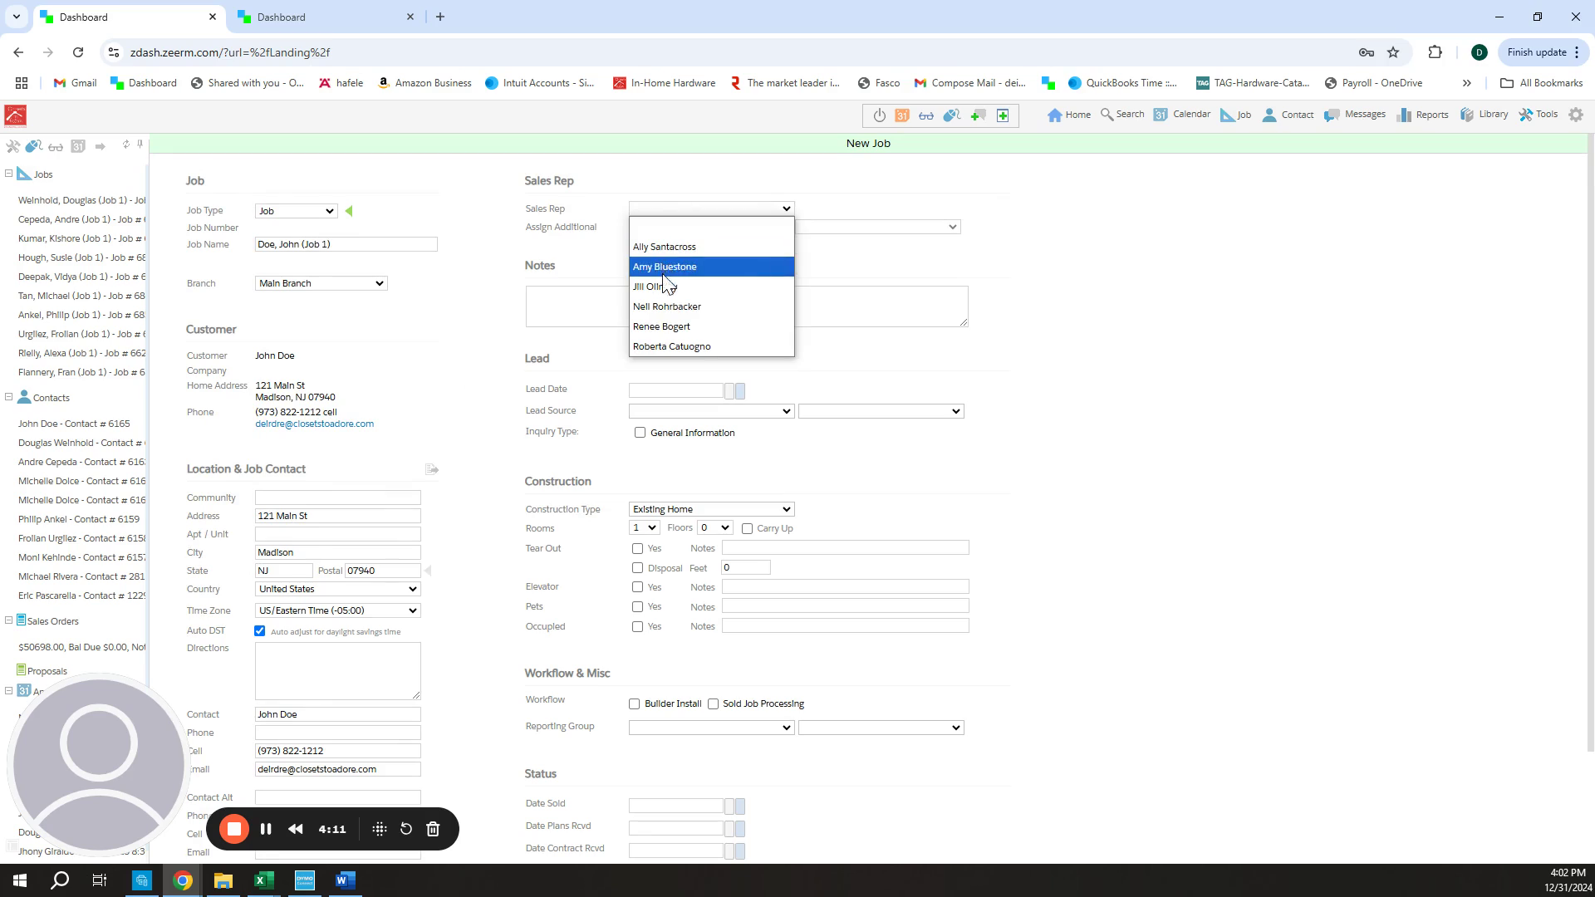Stop the screen recording

(x=234, y=829)
